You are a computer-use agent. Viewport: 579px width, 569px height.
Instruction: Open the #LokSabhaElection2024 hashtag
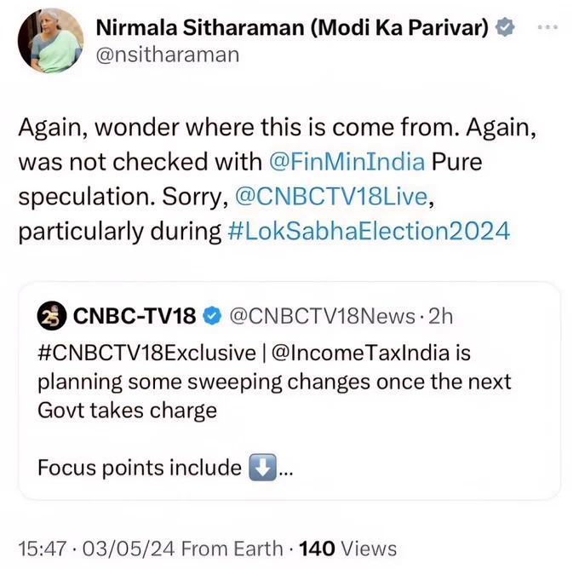coord(369,231)
